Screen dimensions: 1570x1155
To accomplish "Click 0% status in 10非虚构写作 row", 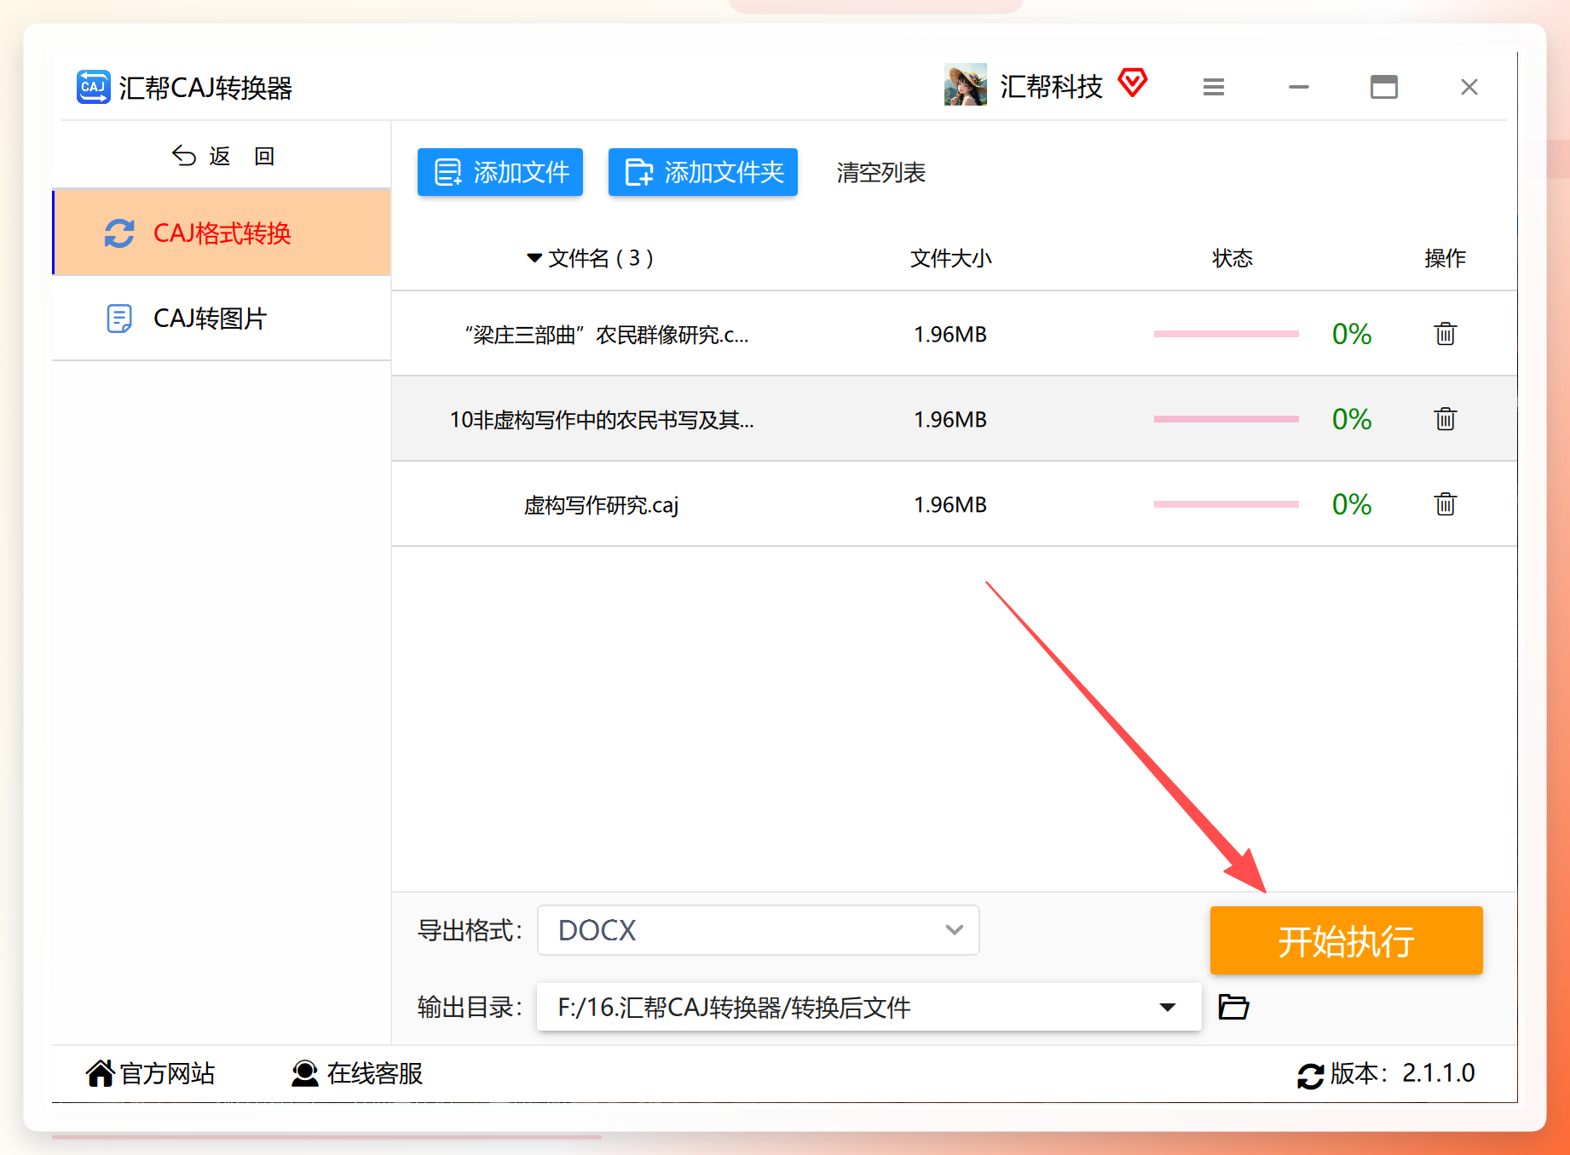I will pyautogui.click(x=1352, y=419).
